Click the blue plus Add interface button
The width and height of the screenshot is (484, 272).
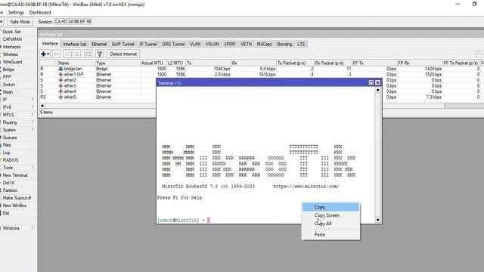43,54
